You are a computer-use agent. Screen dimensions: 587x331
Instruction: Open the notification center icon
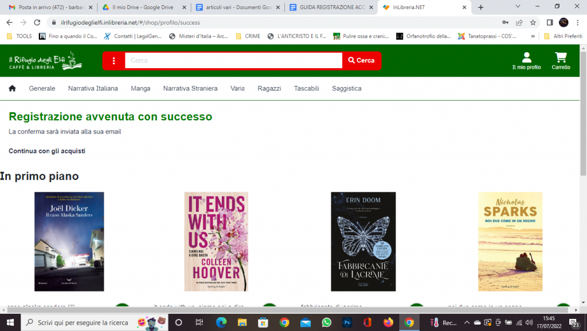point(574,323)
